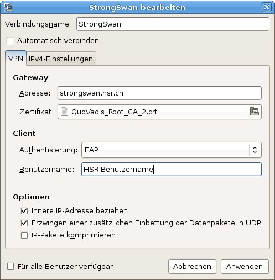The height and width of the screenshot is (280, 275).
Task: Click the Optionen section heading
Action: point(31,197)
